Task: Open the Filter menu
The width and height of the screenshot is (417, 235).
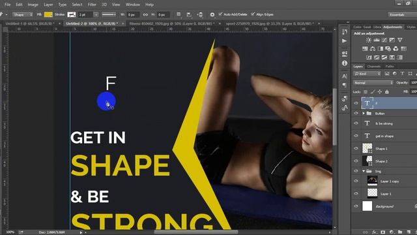Action: tap(92, 5)
